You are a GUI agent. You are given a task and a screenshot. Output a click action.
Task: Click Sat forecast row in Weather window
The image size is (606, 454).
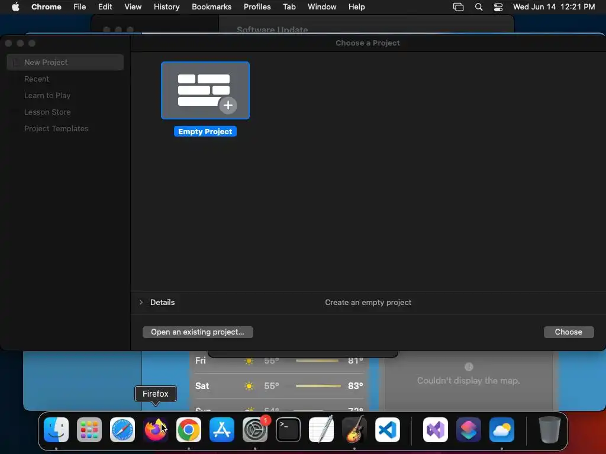[279, 385]
